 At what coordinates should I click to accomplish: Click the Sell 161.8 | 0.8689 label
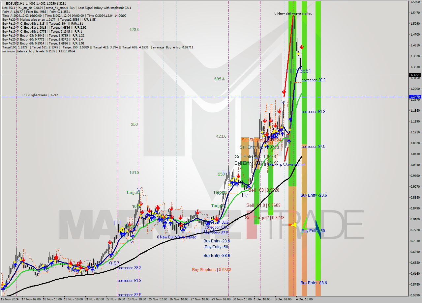pos(263,205)
